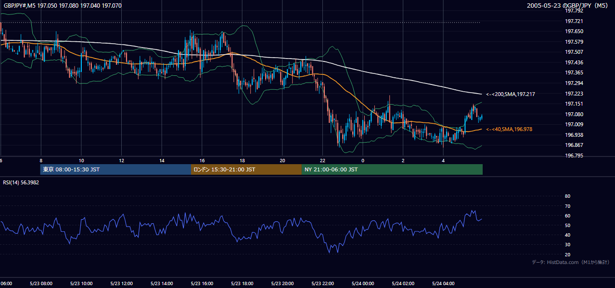The height and width of the screenshot is (288, 615).
Task: Click price axis label 197.294
Action: click(x=574, y=83)
